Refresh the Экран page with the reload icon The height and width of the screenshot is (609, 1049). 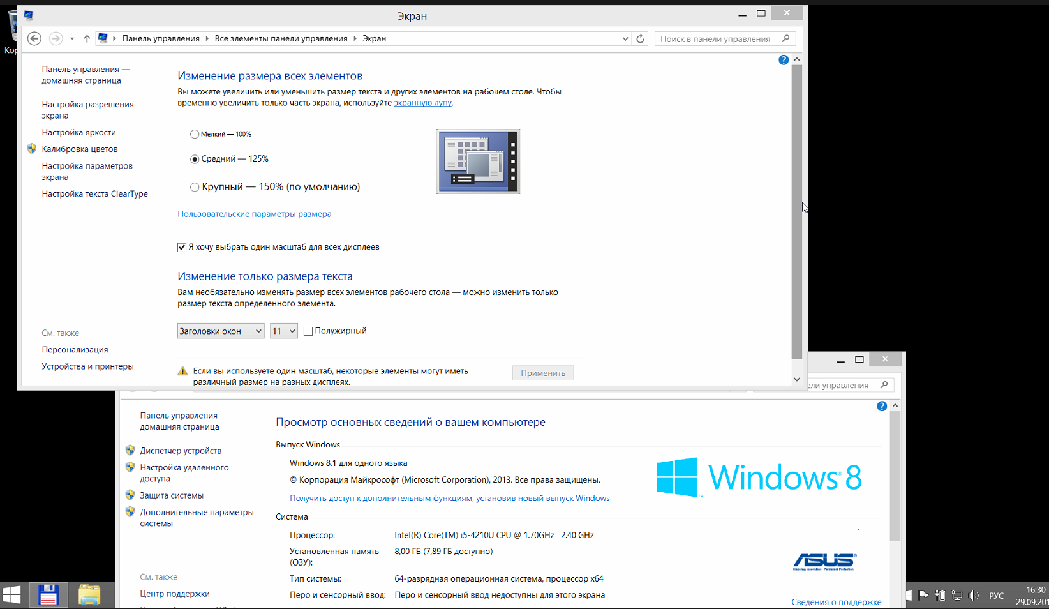[641, 39]
